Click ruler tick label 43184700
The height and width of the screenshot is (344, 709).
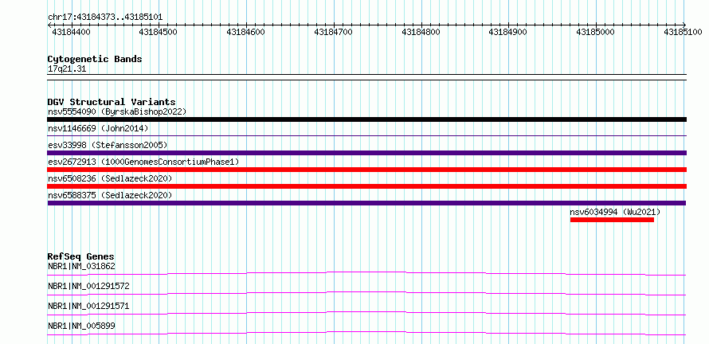pos(333,32)
